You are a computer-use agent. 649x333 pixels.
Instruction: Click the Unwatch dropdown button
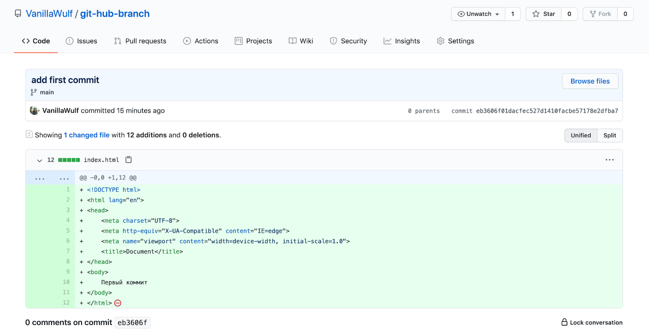(x=478, y=14)
